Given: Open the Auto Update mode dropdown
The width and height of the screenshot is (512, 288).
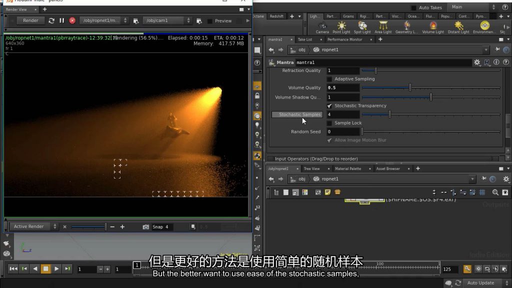Looking at the screenshot, I should [488, 283].
